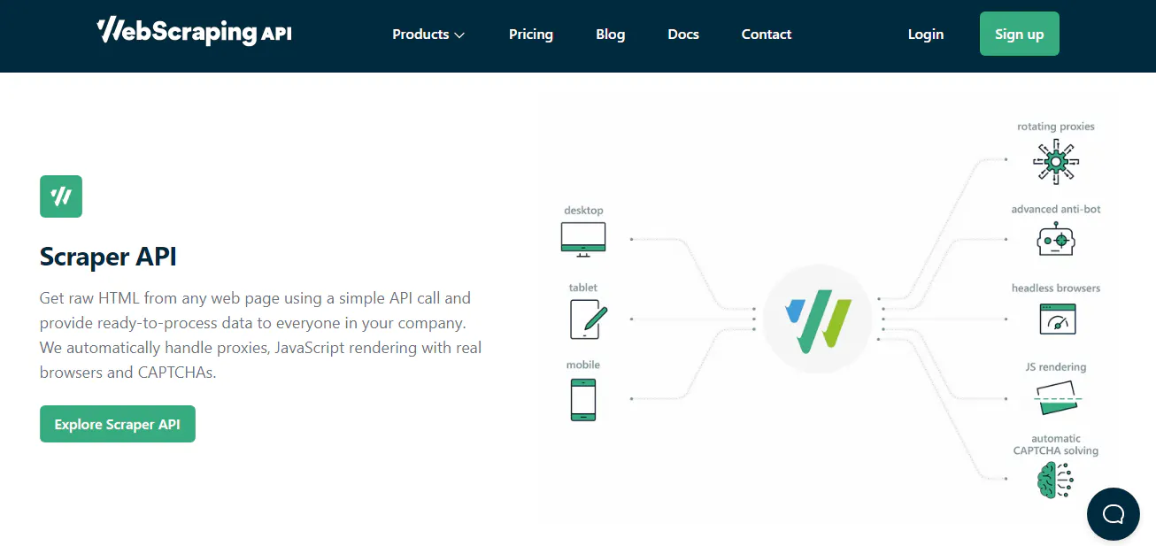Viewport: 1156px width, 546px height.
Task: Click the Products dropdown chevron arrow
Action: click(x=460, y=35)
